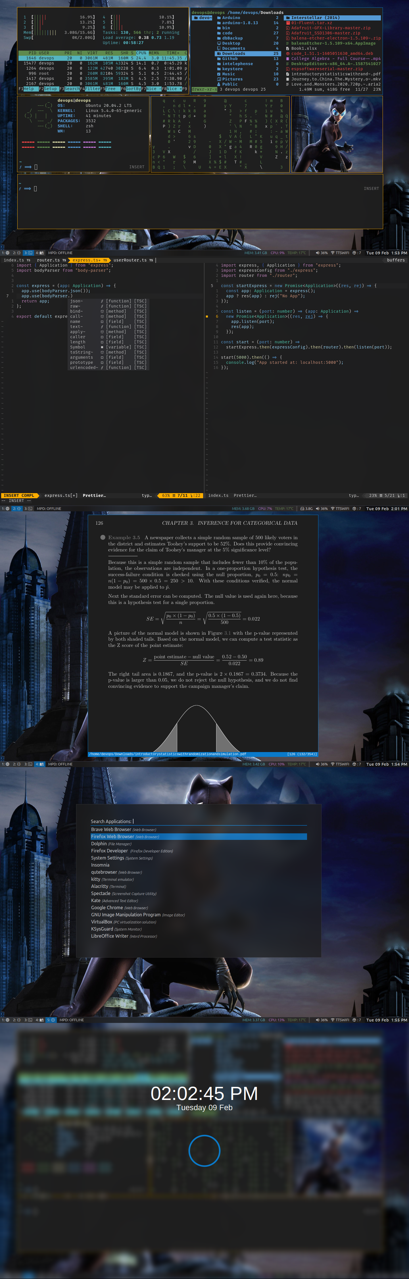Screen dimensions: 409x1279
Task: Click F4 Filter in htop
Action: pyautogui.click(x=90, y=89)
